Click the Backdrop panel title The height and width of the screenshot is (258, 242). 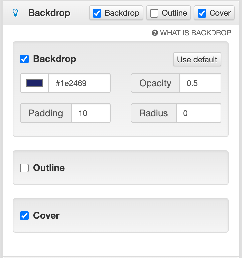pos(49,13)
